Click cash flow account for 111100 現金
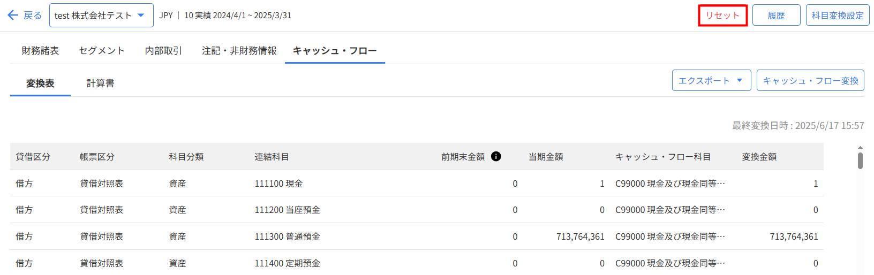The height and width of the screenshot is (275, 874). tap(670, 184)
